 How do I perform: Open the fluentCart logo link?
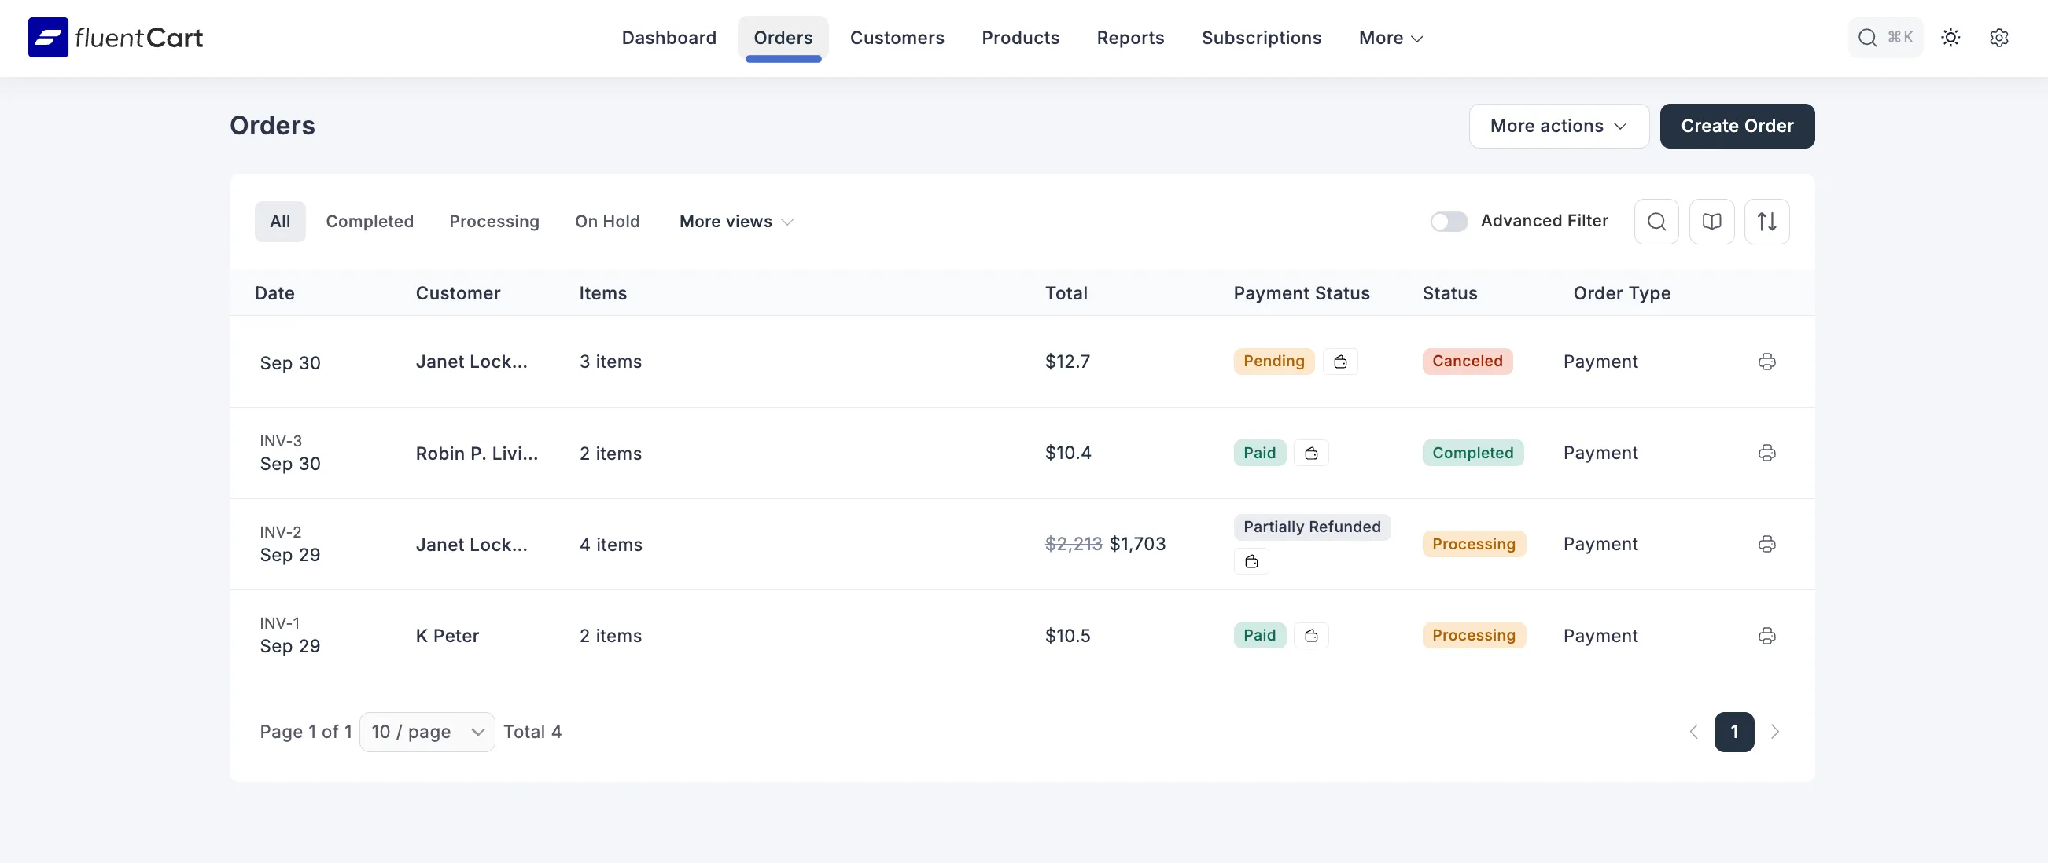(x=116, y=37)
